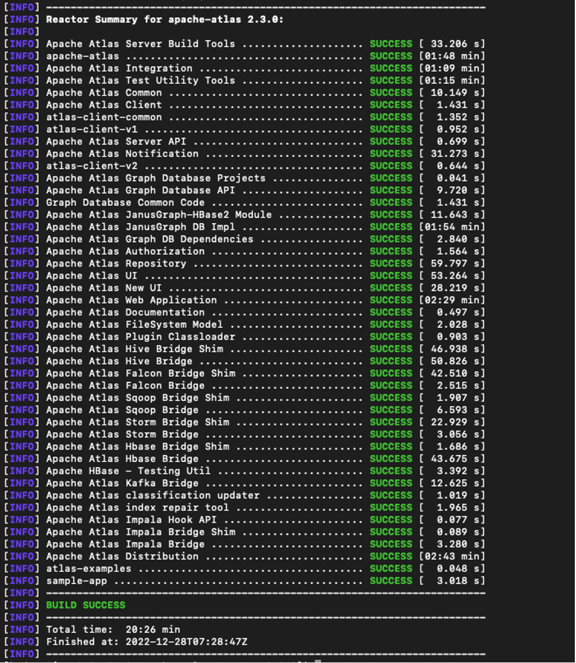Click the 'atlas-client-common' text
The image size is (576, 663).
click(x=104, y=117)
